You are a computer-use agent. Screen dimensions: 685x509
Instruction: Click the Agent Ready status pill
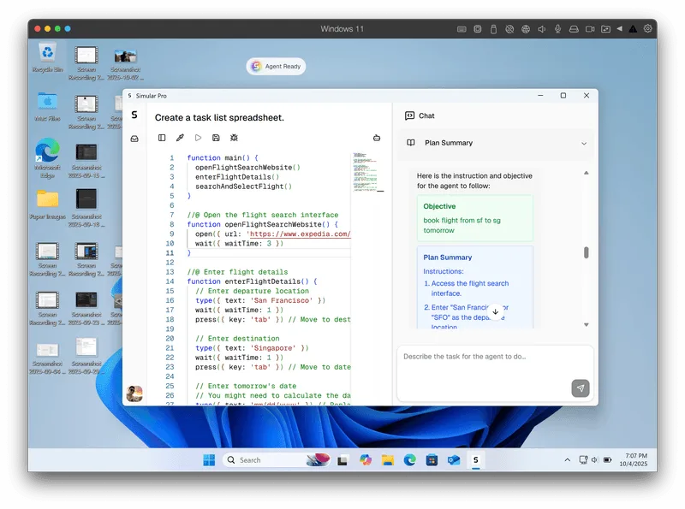click(x=276, y=67)
